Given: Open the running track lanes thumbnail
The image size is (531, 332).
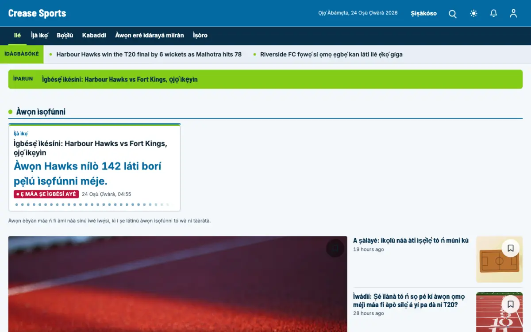Looking at the screenshot, I should (x=499, y=312).
